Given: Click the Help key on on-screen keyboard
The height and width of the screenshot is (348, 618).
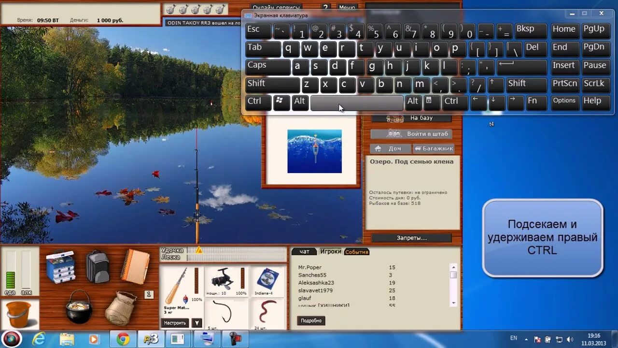Looking at the screenshot, I should click(x=596, y=102).
